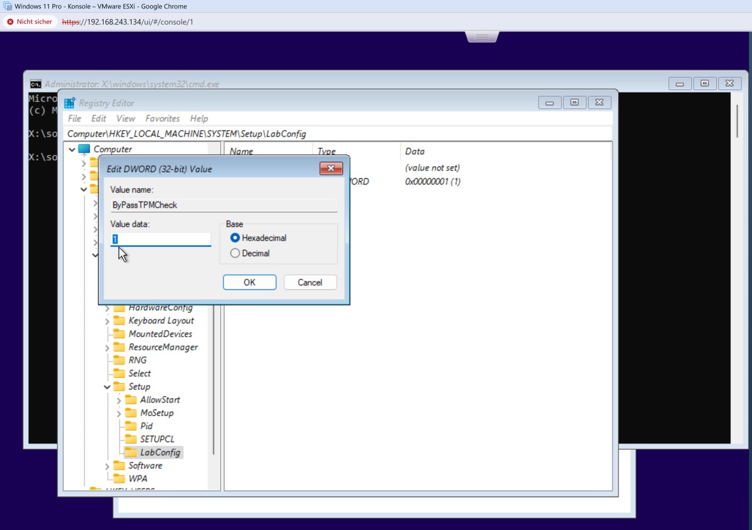Click the MoSetup folder icon
The image size is (752, 530).
pos(131,413)
